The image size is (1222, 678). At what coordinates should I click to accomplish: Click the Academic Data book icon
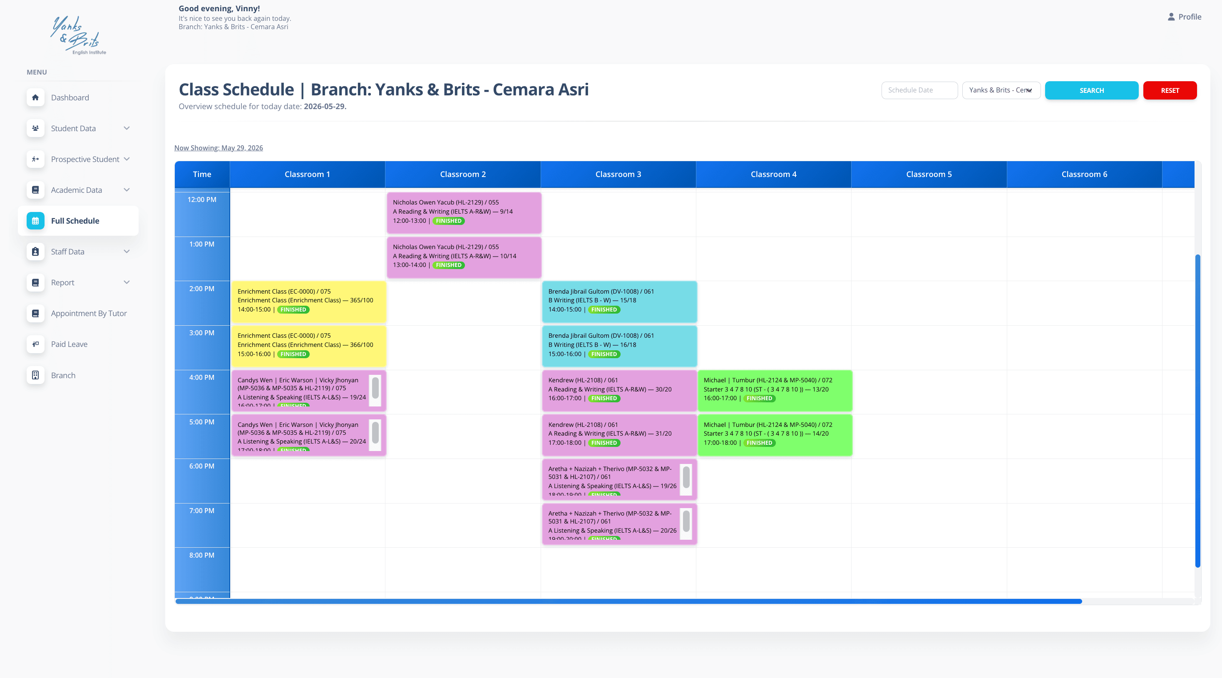coord(35,190)
